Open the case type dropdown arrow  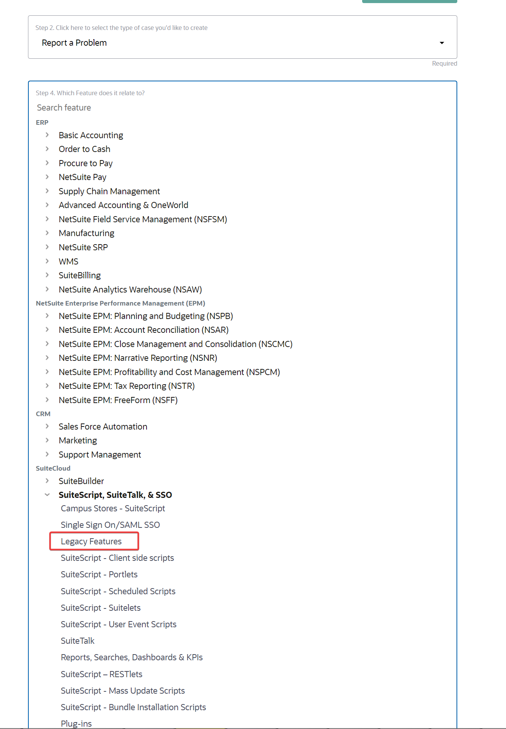click(442, 43)
